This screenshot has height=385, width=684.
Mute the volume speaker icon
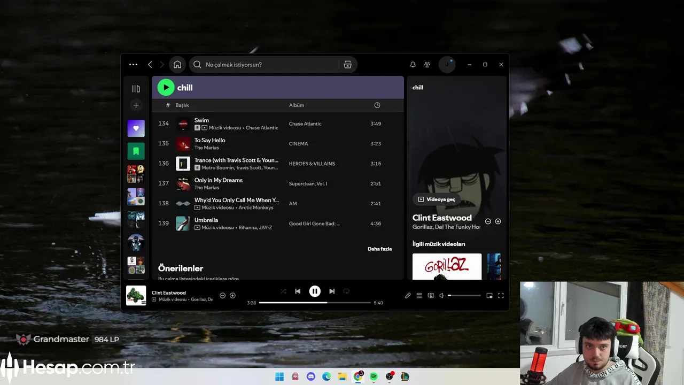pyautogui.click(x=442, y=296)
